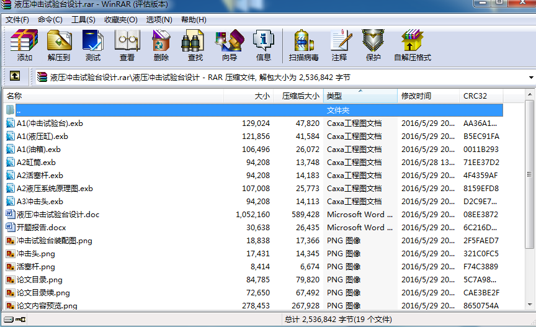
Task: Select file 论文内容预览.png
Action: pos(47,305)
